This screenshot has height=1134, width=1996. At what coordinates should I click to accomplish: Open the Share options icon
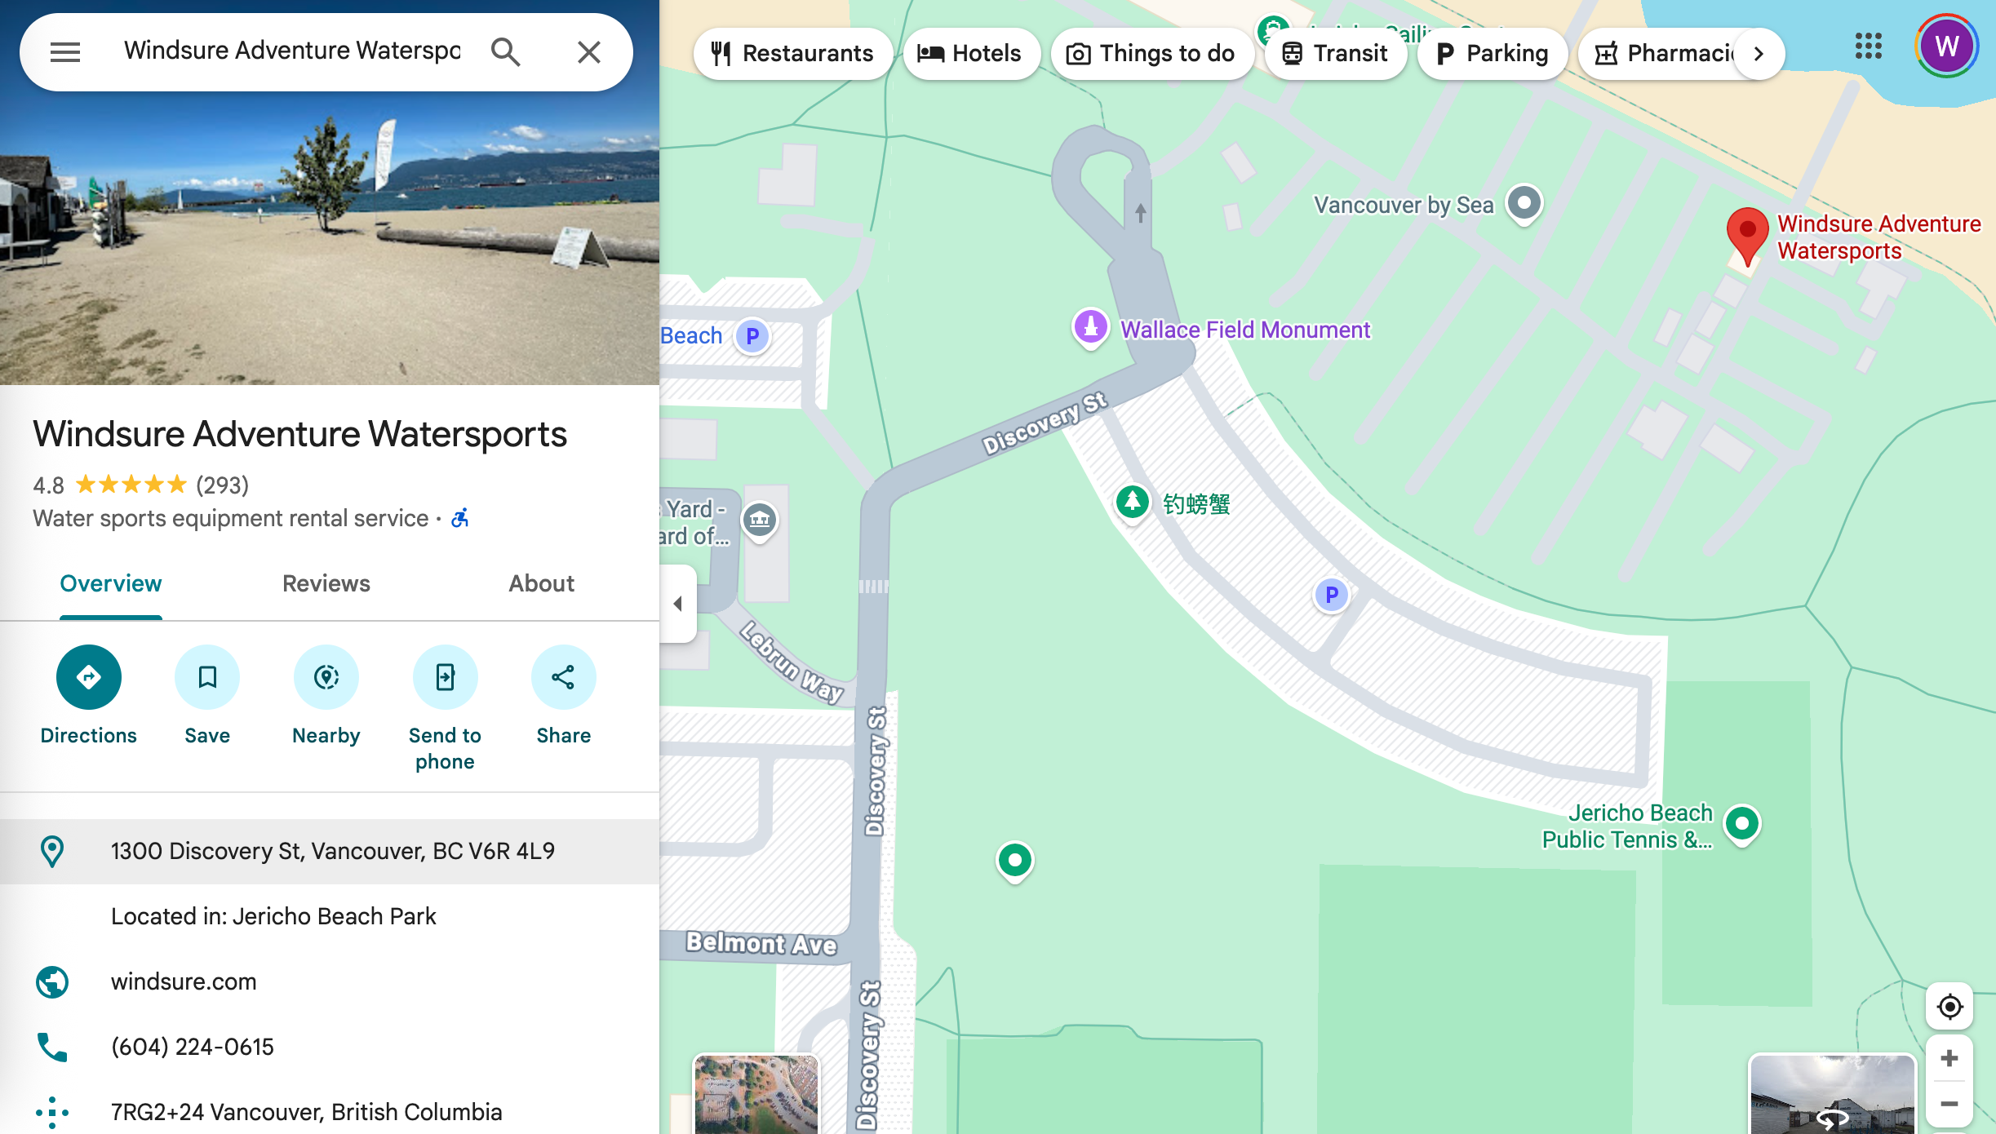(x=564, y=677)
